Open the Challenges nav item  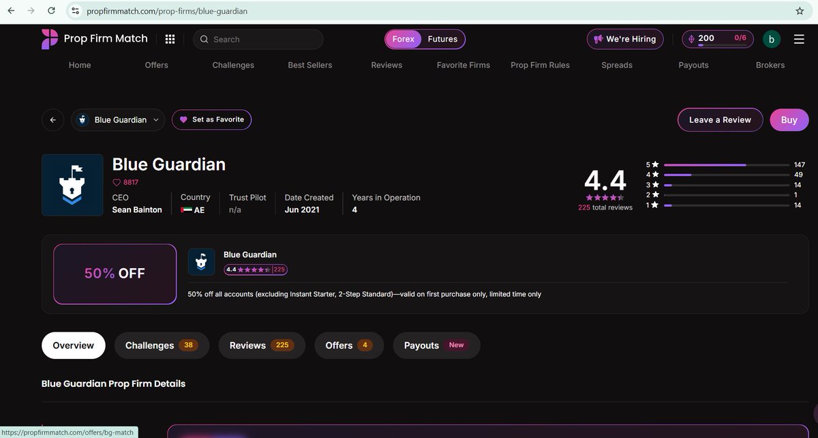pos(233,65)
